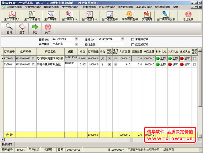
Task: Open 生产领料情况表 toolbar icon
Action: tap(166, 16)
